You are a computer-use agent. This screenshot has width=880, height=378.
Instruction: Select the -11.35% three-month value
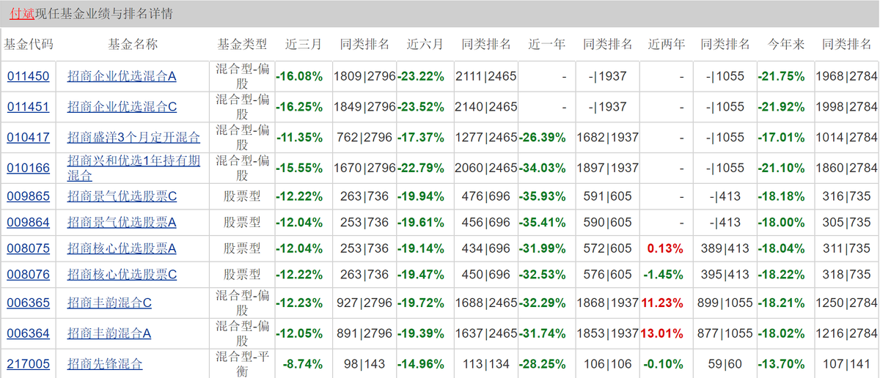[x=299, y=138]
